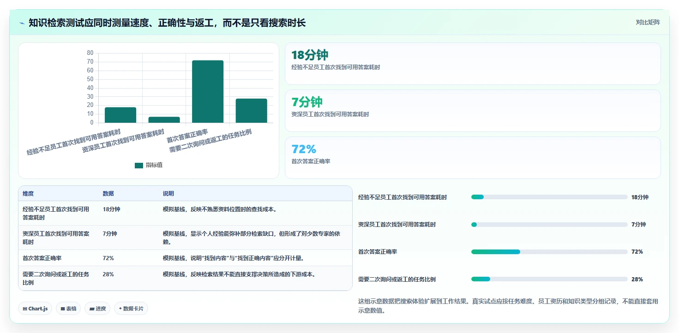The height and width of the screenshot is (333, 679).
Task: Click the 首次答案正确率 label beside the 72% progress bar
Action: (x=378, y=252)
